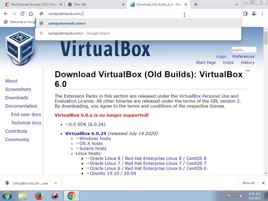The width and height of the screenshot is (268, 201).
Task: Open a new tab with plus icon
Action: 196,4
